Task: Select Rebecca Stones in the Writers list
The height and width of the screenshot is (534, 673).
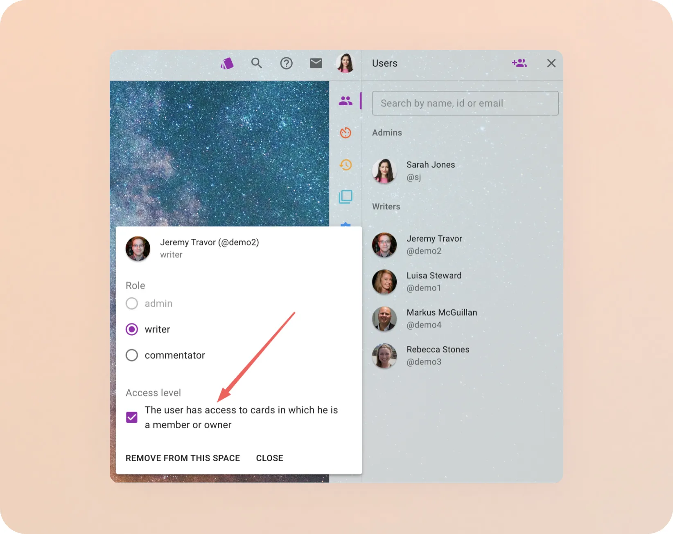Action: click(463, 355)
